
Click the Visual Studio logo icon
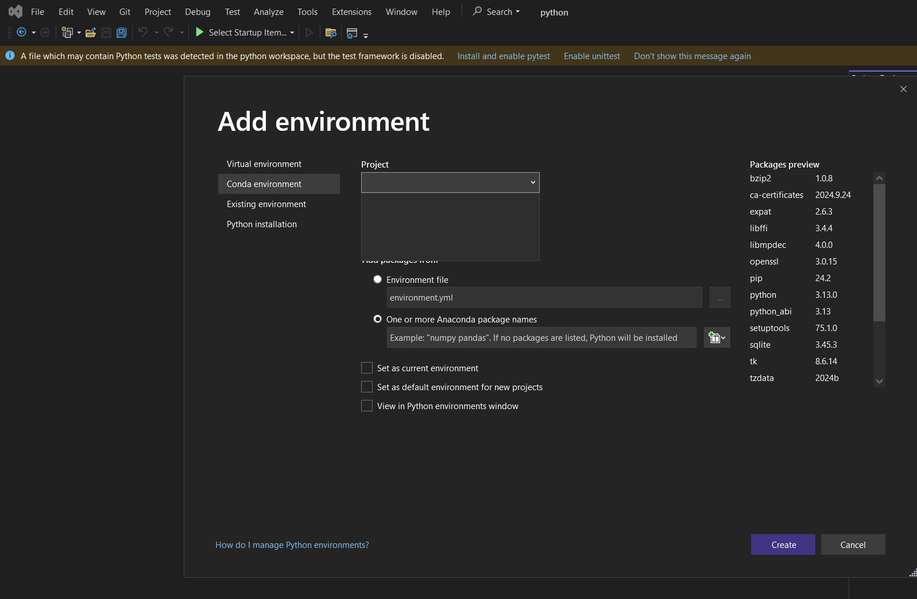(x=16, y=11)
